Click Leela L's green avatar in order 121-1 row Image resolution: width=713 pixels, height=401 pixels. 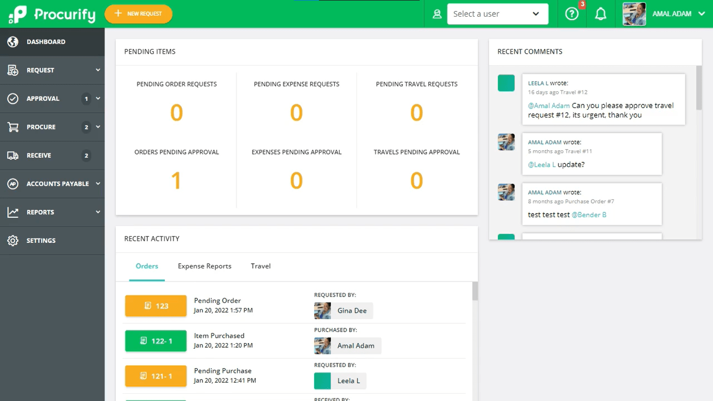pyautogui.click(x=323, y=381)
